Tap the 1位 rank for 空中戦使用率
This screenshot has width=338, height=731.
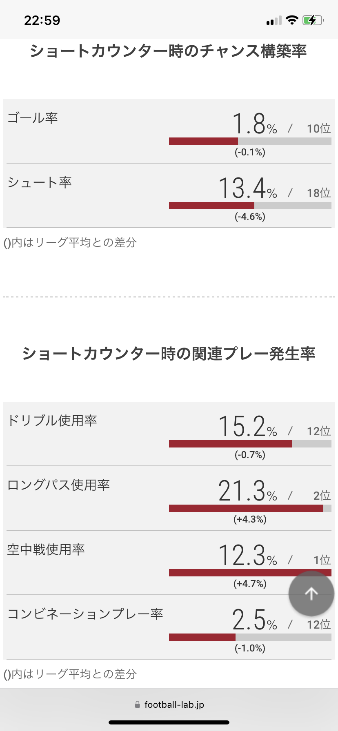tap(322, 560)
